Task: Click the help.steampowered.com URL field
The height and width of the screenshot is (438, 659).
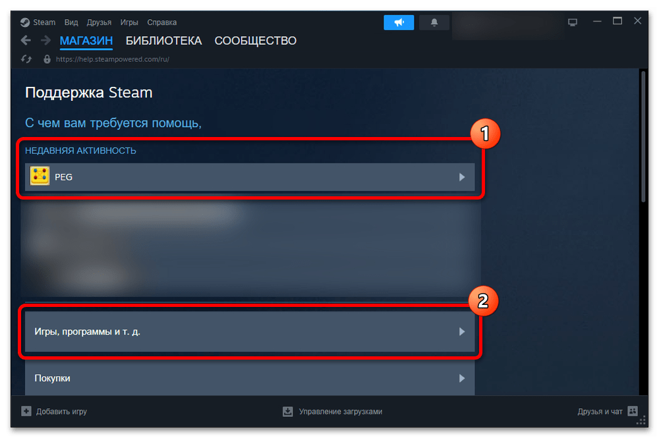Action: coord(113,59)
